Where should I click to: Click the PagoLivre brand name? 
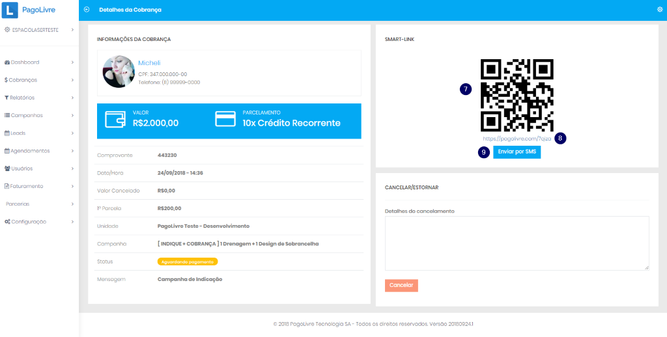click(38, 10)
